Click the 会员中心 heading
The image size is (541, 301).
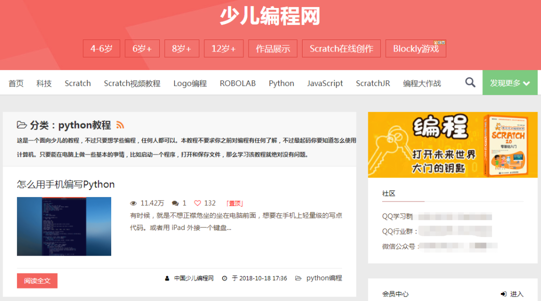click(x=395, y=294)
